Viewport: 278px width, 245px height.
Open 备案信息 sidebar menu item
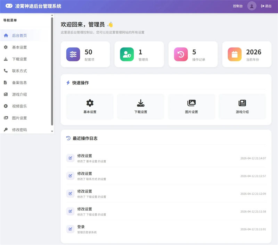(19, 83)
